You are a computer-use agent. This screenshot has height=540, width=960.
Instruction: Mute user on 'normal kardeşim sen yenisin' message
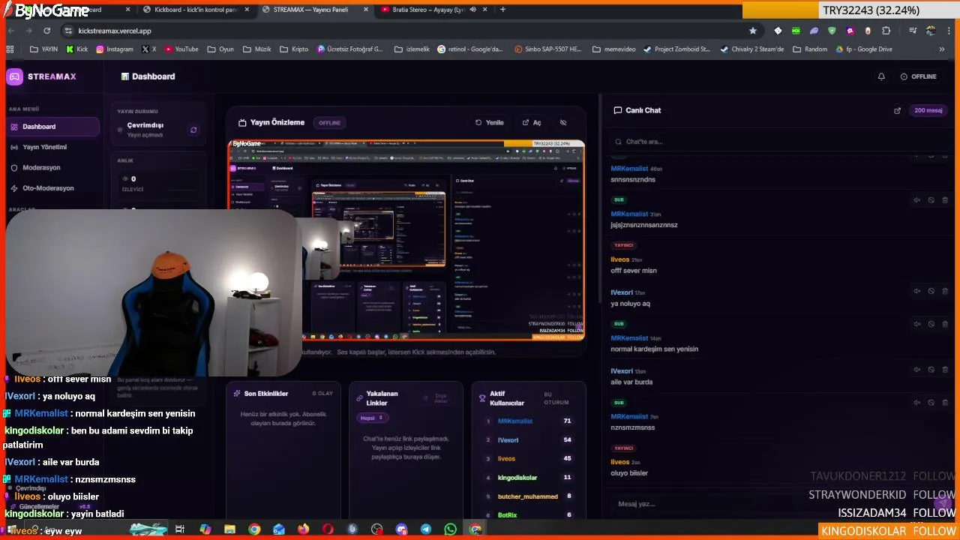[x=916, y=324]
